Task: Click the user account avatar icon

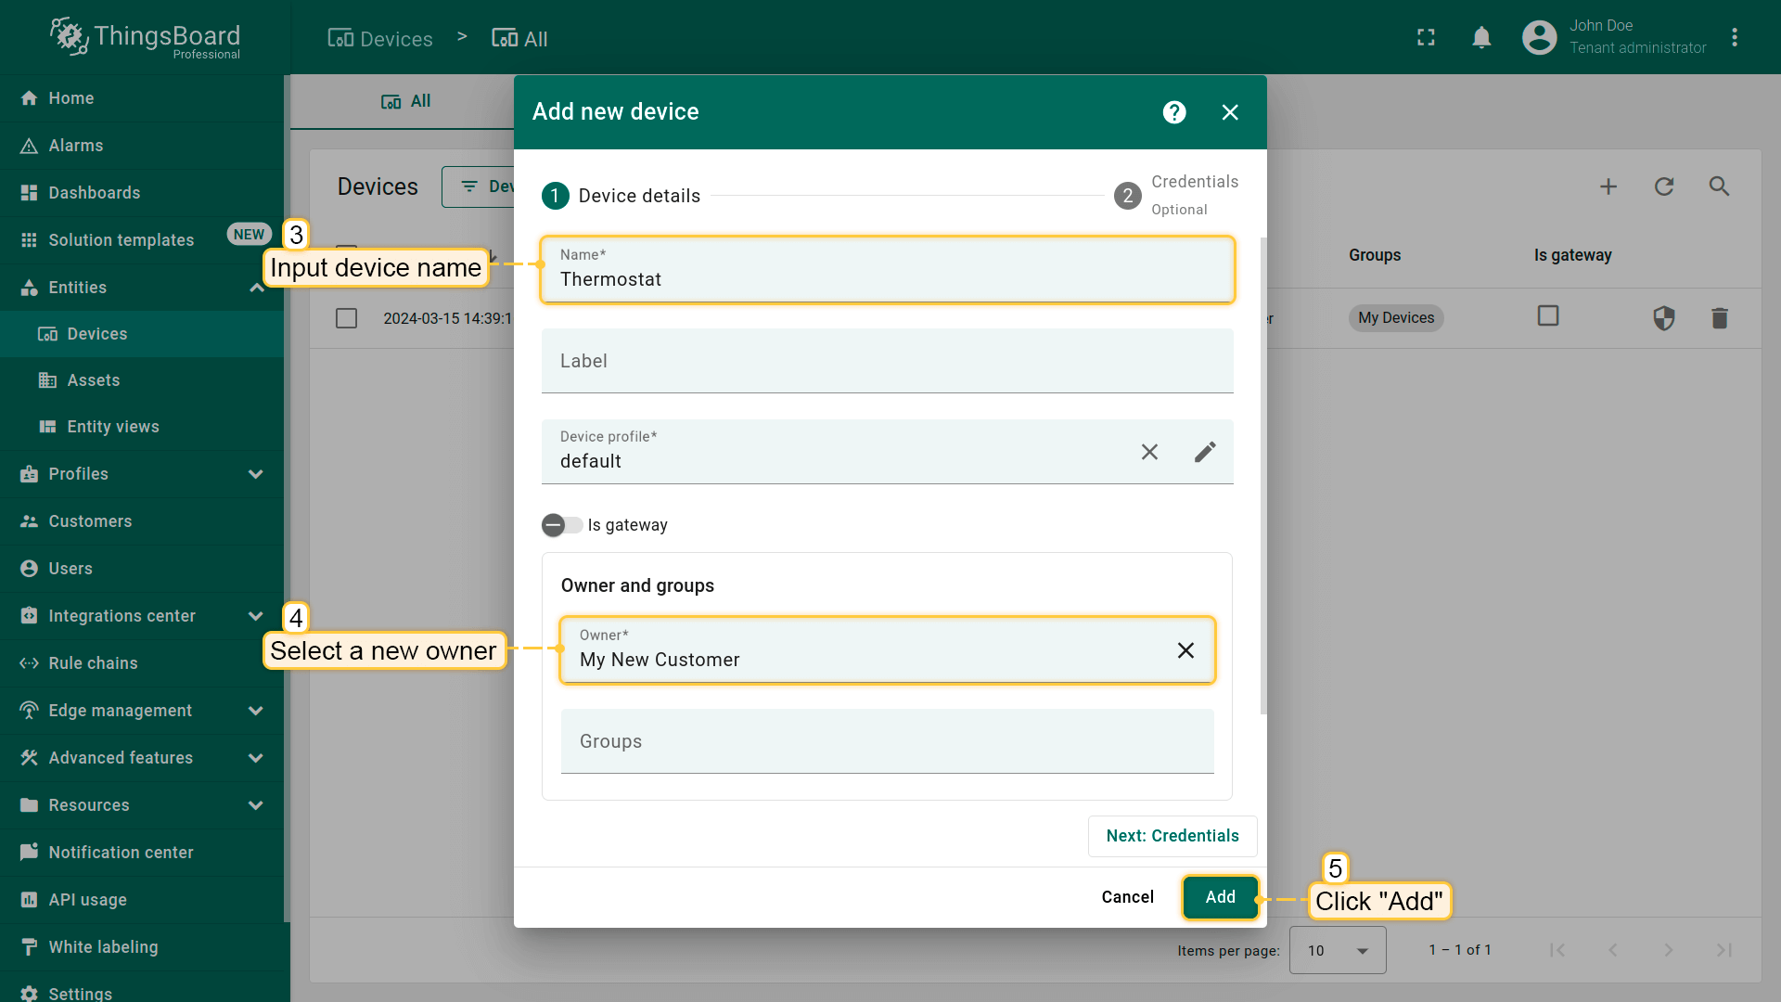Action: tap(1539, 38)
